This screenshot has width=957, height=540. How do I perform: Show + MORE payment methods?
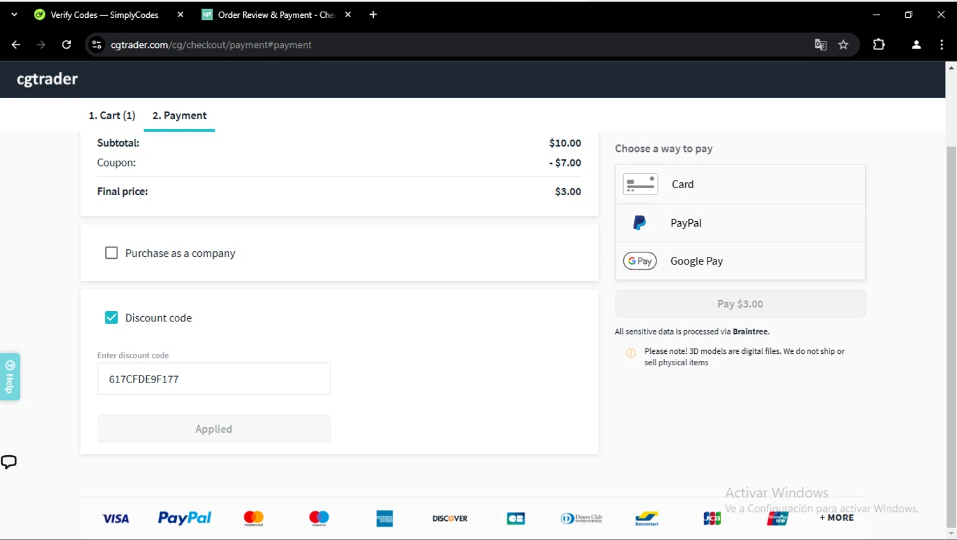tap(836, 518)
